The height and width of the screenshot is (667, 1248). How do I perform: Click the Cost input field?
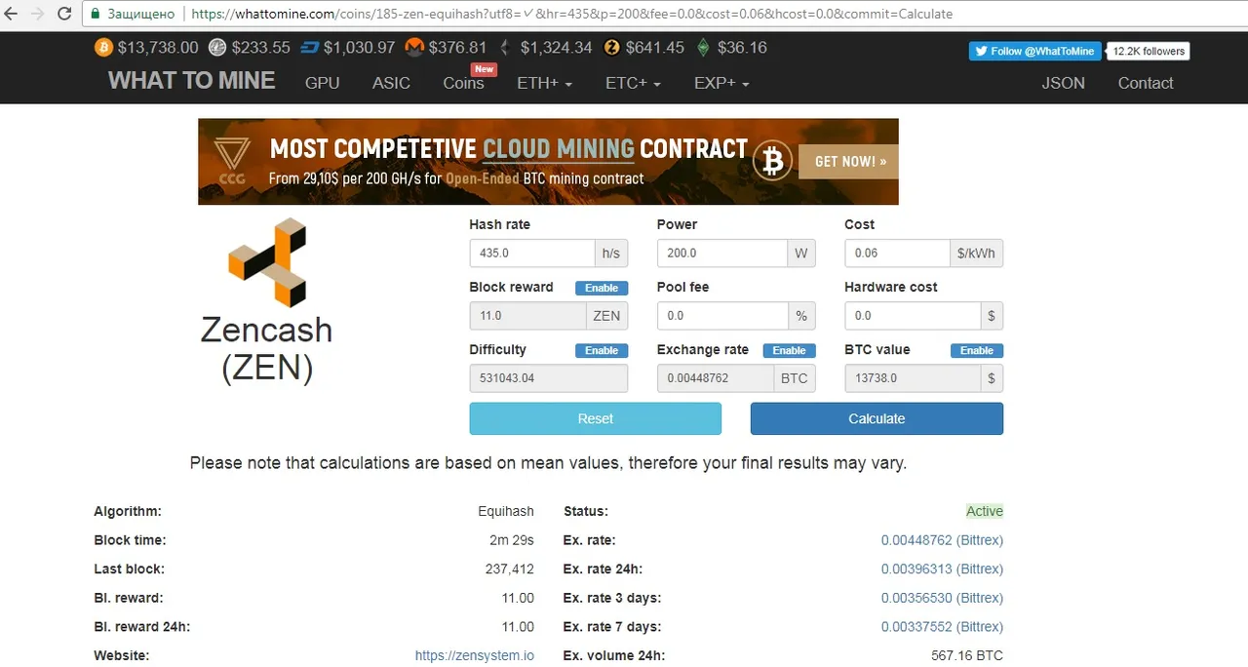tap(897, 253)
